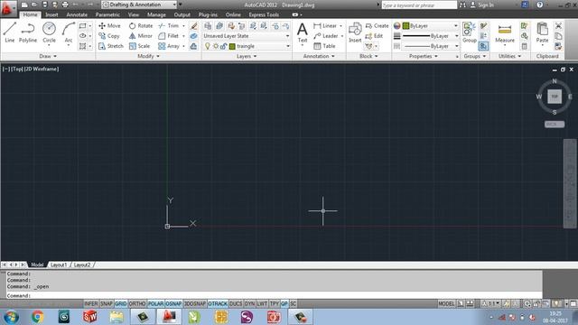
Task: Start the Mirror command
Action: point(141,36)
